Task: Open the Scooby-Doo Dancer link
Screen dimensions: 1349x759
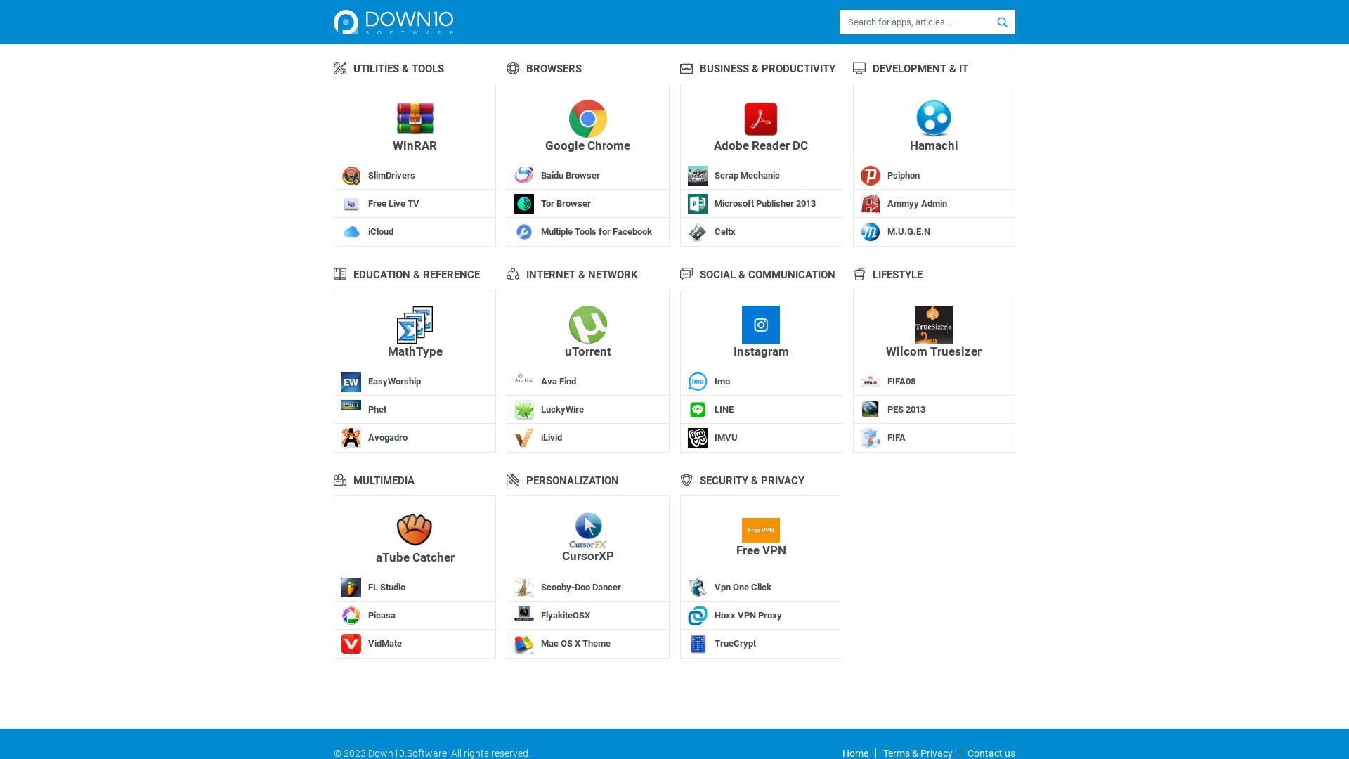Action: 581,588
